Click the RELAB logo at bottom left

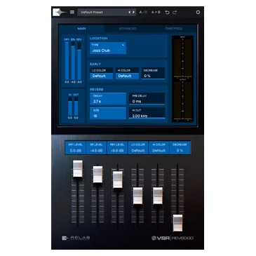[76, 238]
